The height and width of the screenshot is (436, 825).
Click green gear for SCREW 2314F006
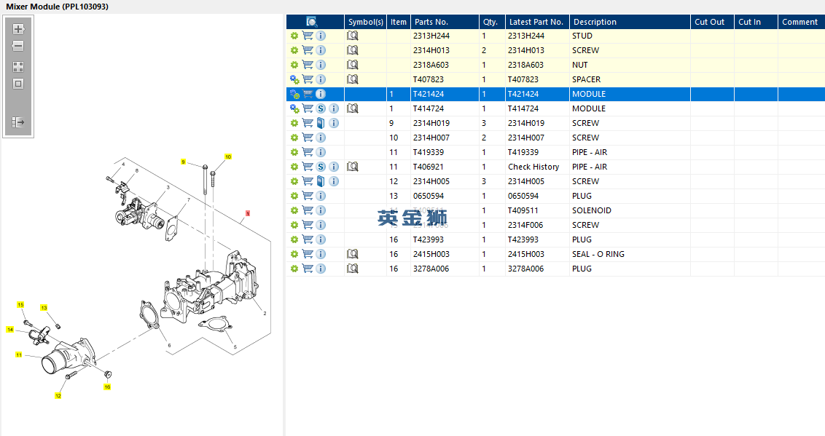(294, 225)
